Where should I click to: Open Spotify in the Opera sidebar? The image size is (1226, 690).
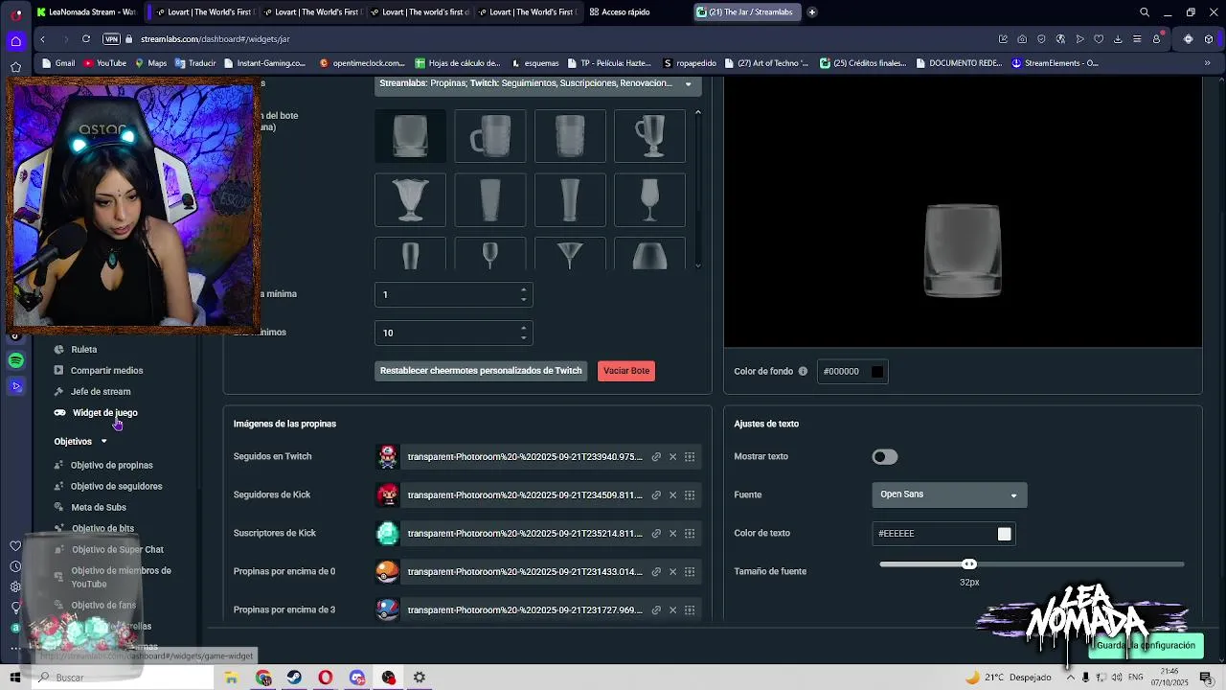click(15, 360)
